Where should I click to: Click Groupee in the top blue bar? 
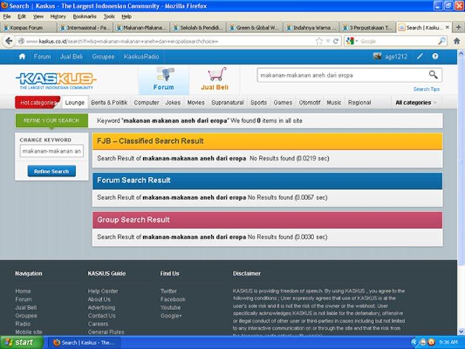[x=103, y=56]
